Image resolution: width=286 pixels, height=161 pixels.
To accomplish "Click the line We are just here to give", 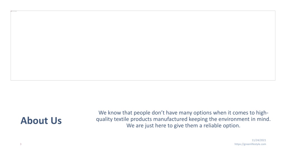I will tap(183, 126).
